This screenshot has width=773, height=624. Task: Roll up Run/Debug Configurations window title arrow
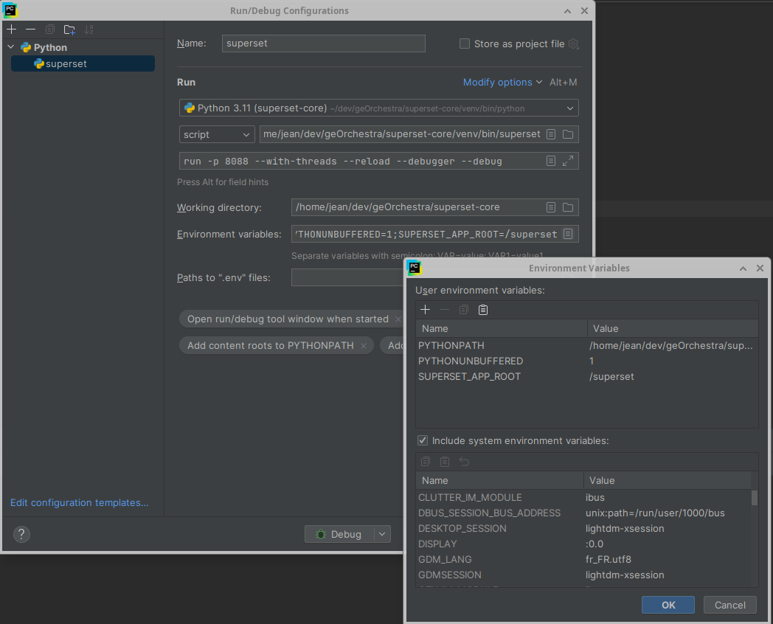(567, 11)
